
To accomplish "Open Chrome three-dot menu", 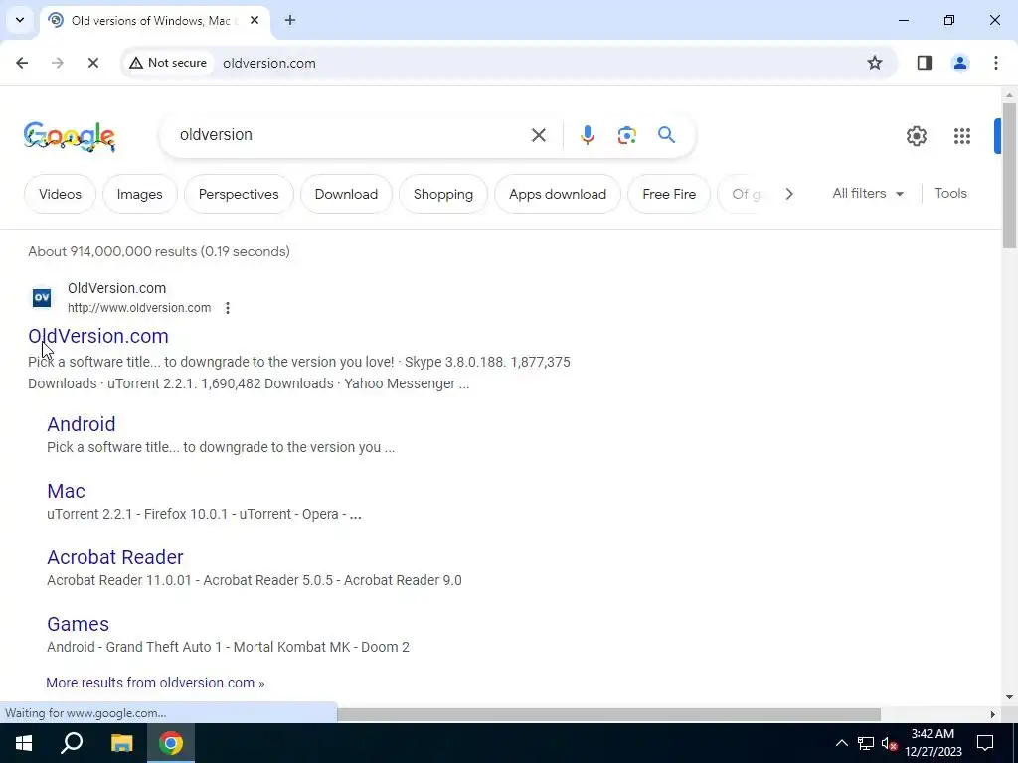I will pyautogui.click(x=996, y=63).
